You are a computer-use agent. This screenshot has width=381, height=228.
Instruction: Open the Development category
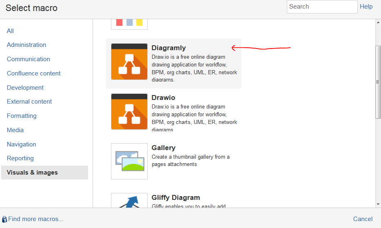[25, 88]
